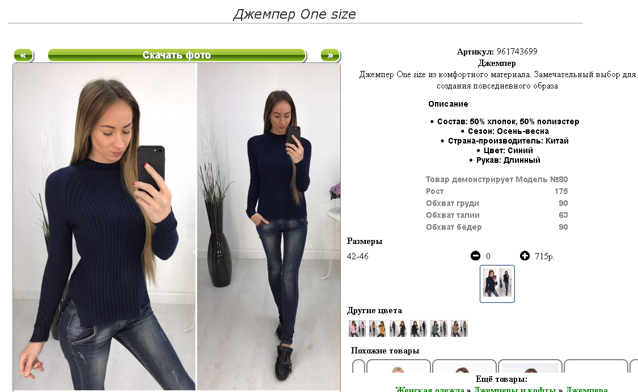Open the close-up jumper photo on the left
The height and width of the screenshot is (392, 638).
[104, 227]
